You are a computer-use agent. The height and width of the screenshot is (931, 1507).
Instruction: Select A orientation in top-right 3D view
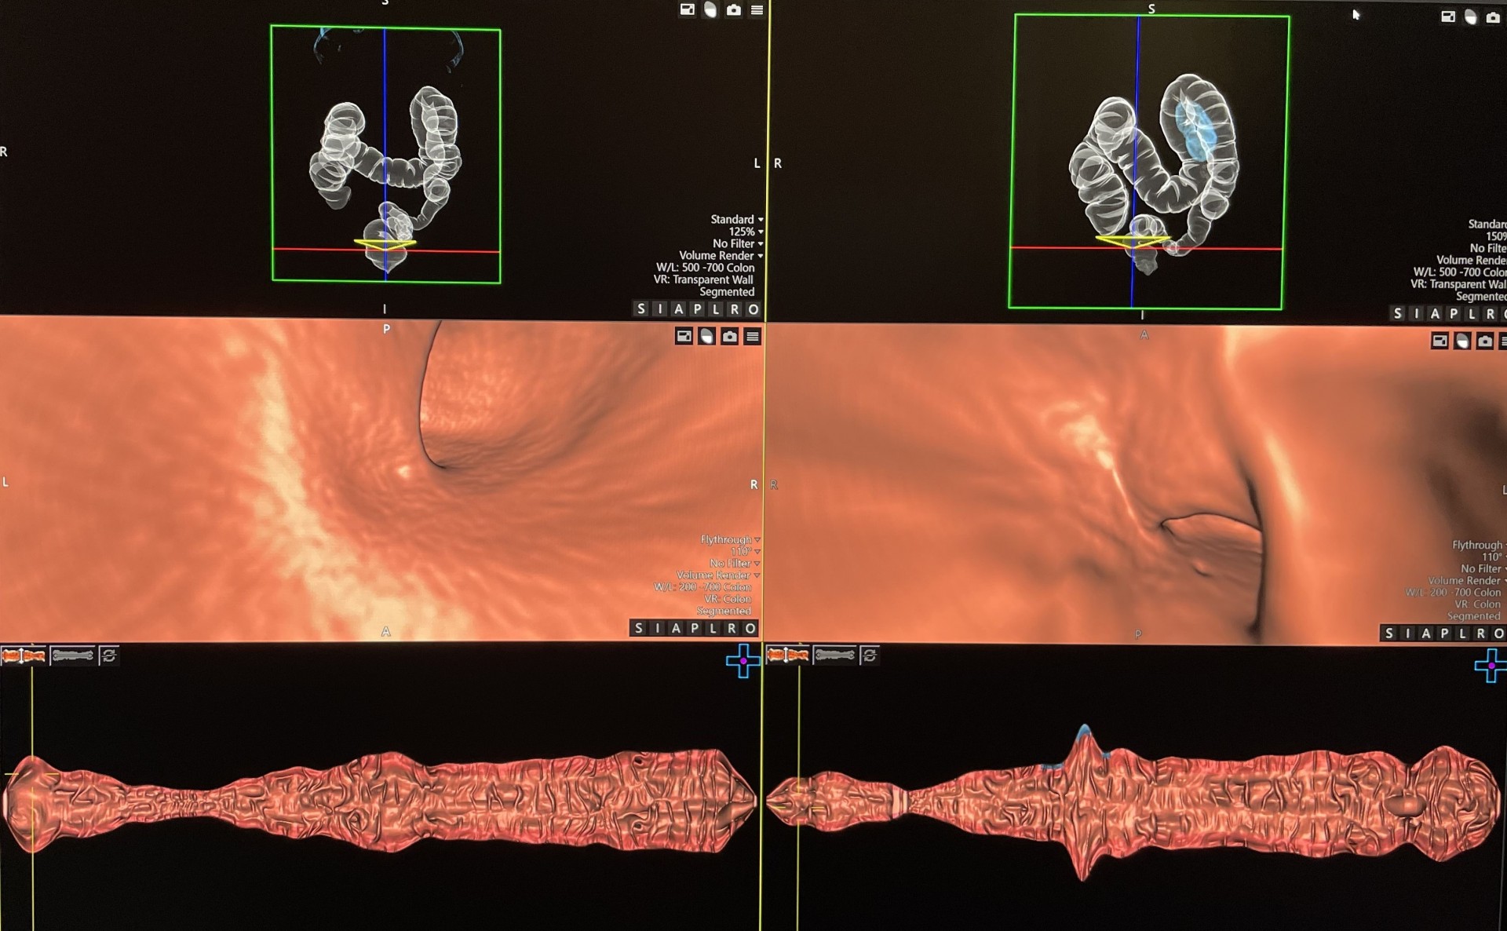1435,314
